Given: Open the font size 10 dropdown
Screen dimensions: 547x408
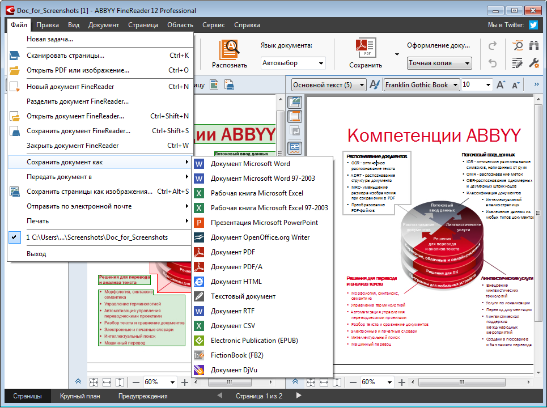Looking at the screenshot, I should pyautogui.click(x=488, y=85).
